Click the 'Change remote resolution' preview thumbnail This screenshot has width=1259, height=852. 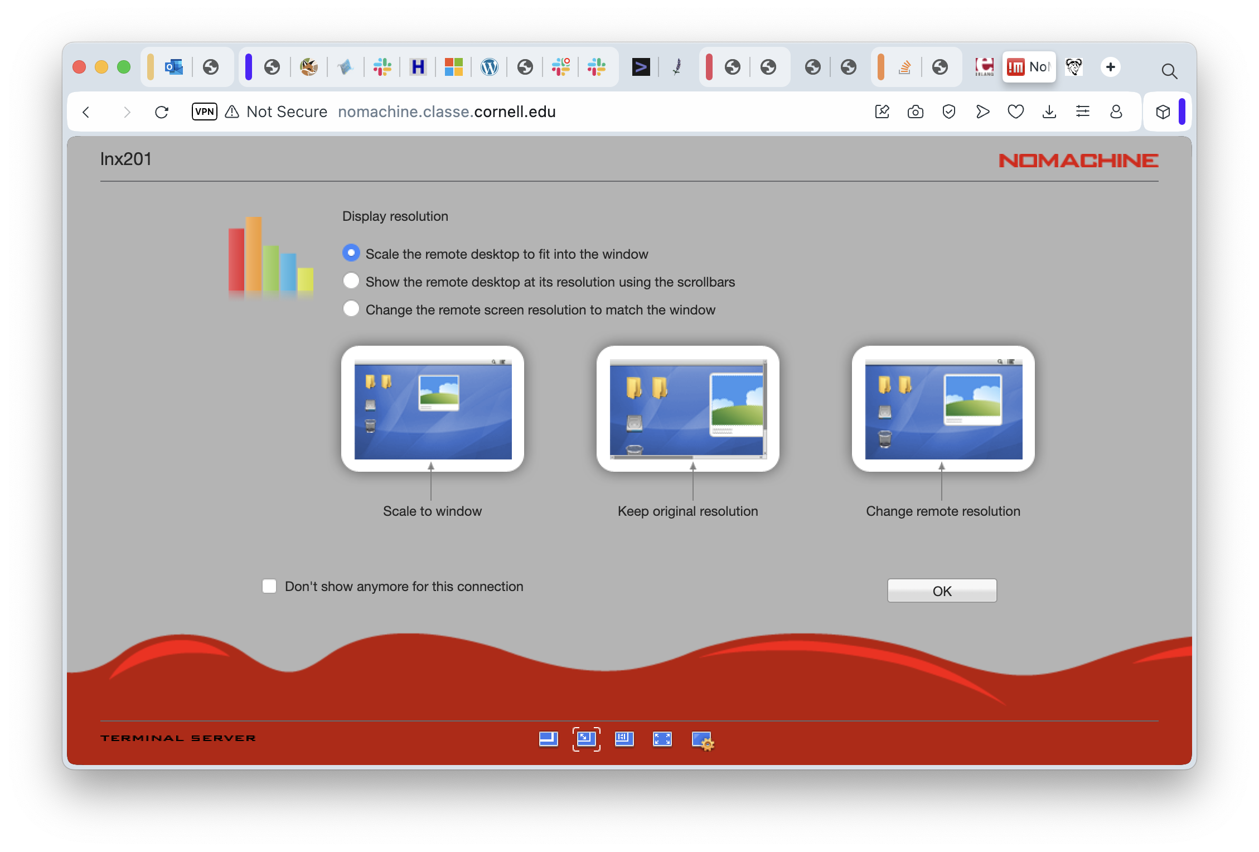943,409
